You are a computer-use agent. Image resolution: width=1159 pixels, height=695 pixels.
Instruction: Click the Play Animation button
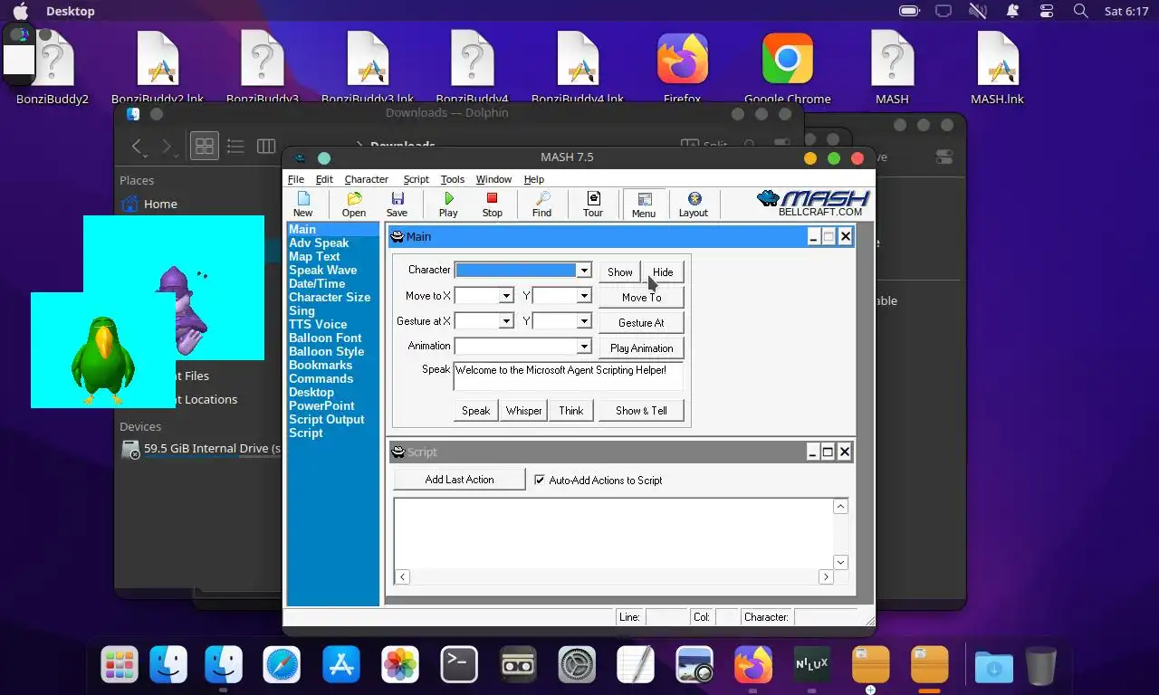coord(641,347)
